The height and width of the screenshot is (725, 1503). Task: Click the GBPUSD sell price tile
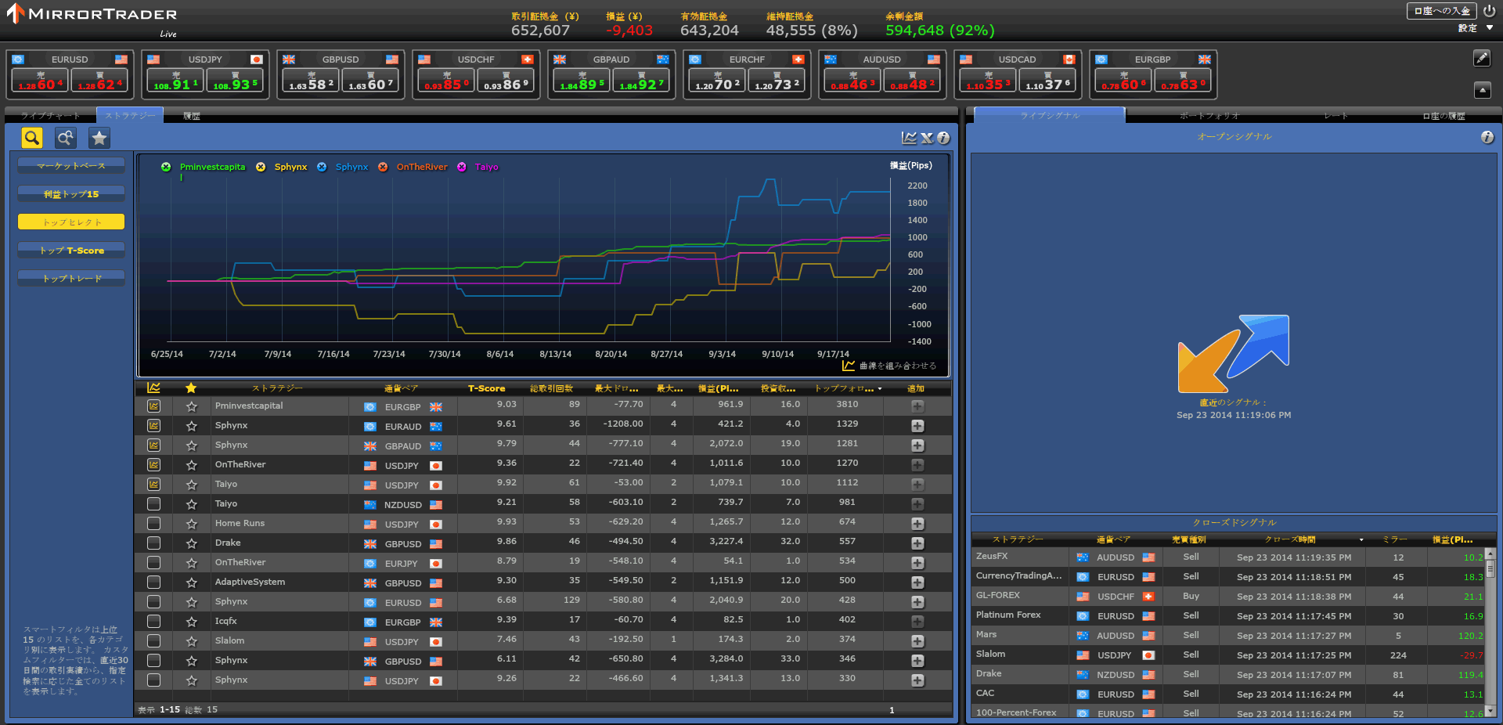pos(311,81)
